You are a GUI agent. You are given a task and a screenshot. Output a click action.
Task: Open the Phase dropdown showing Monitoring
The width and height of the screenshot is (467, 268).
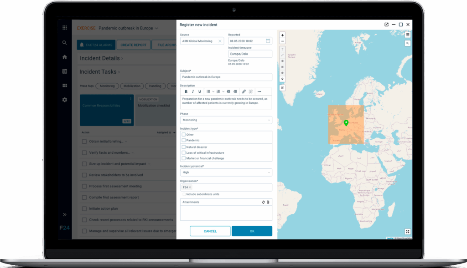[x=226, y=120]
